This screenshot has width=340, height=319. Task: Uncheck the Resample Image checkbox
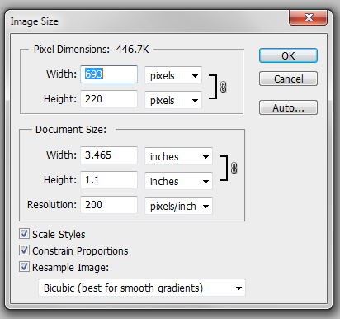pyautogui.click(x=24, y=267)
